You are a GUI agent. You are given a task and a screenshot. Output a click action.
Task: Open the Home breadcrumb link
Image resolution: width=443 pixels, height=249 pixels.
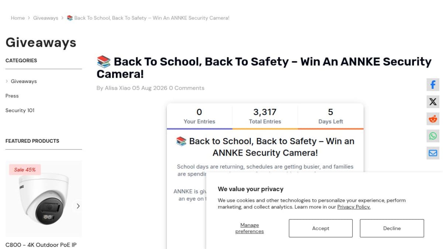pyautogui.click(x=18, y=18)
